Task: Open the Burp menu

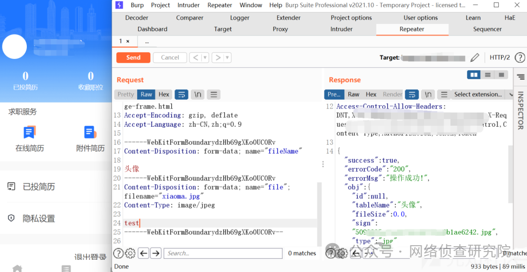Action: [137, 5]
